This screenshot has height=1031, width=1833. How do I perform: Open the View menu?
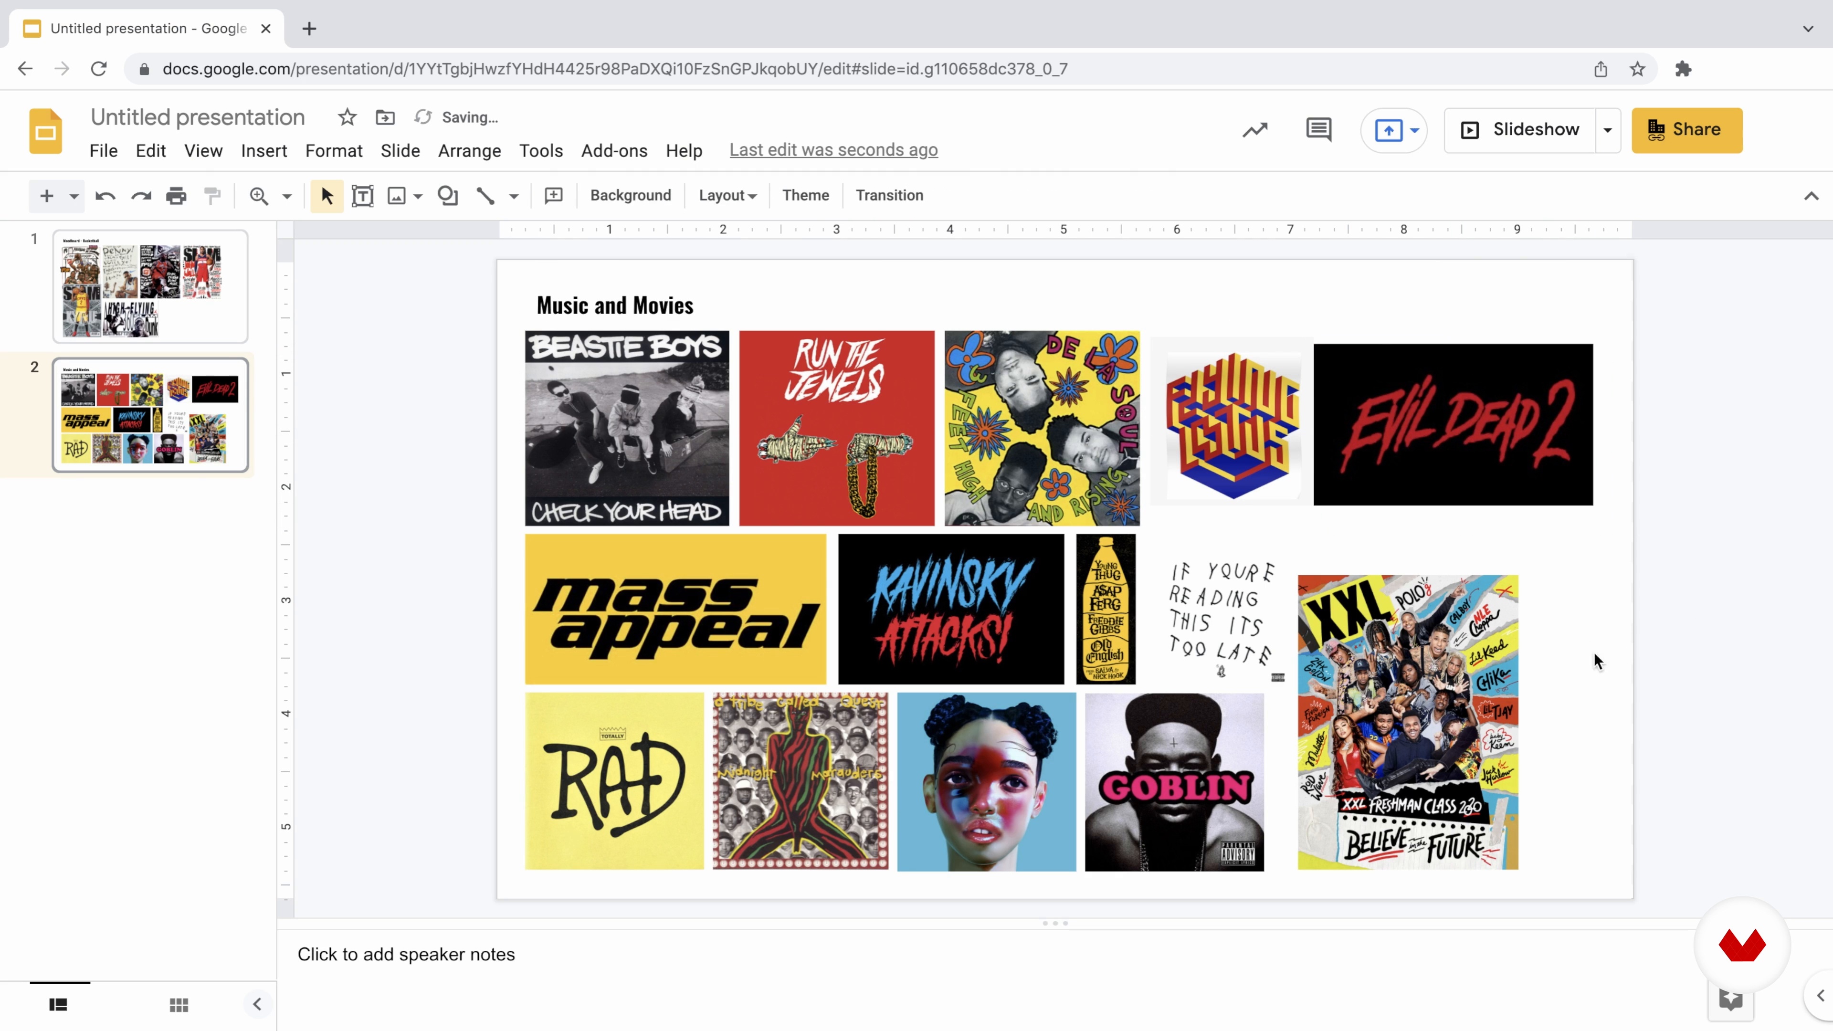tap(203, 151)
